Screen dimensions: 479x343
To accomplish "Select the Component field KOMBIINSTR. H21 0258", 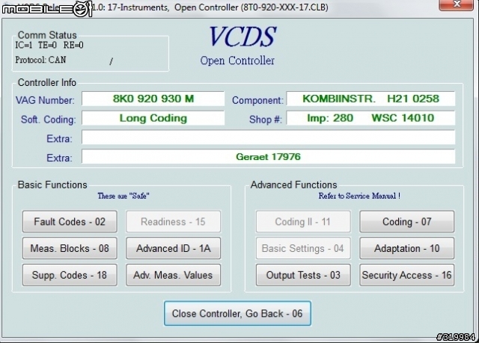I will click(x=370, y=99).
